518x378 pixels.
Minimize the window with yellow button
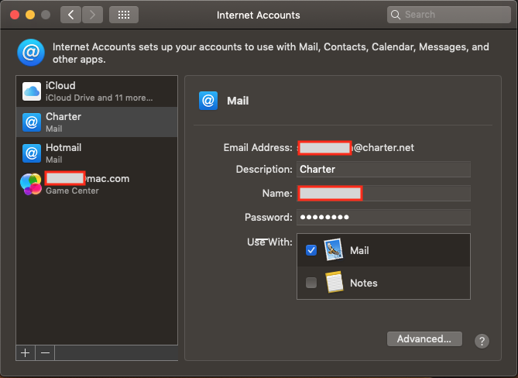coord(30,15)
